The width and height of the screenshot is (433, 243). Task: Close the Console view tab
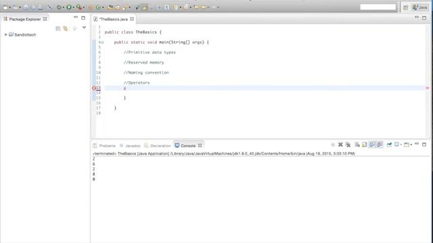(200, 146)
